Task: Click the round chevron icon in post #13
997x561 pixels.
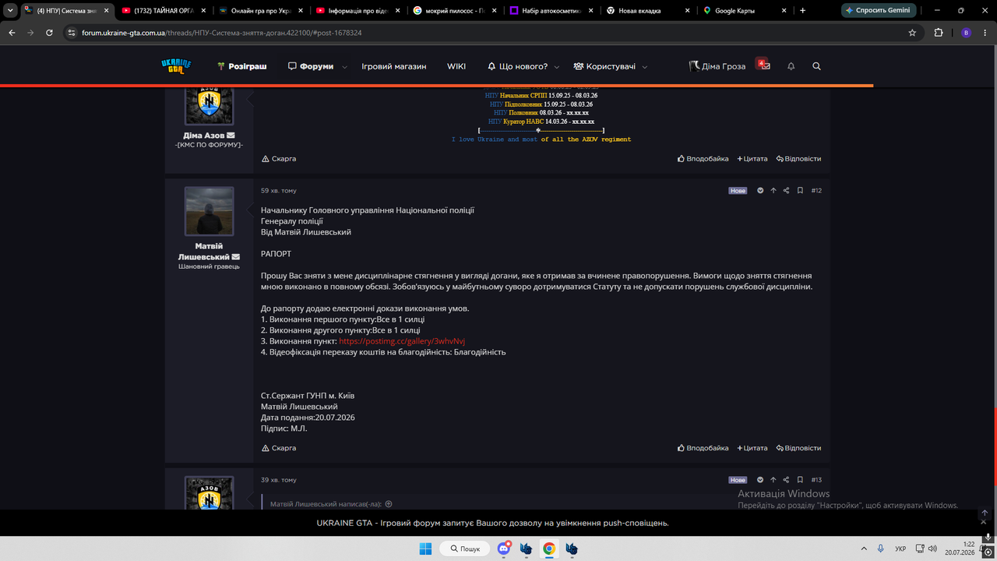Action: [x=760, y=480]
